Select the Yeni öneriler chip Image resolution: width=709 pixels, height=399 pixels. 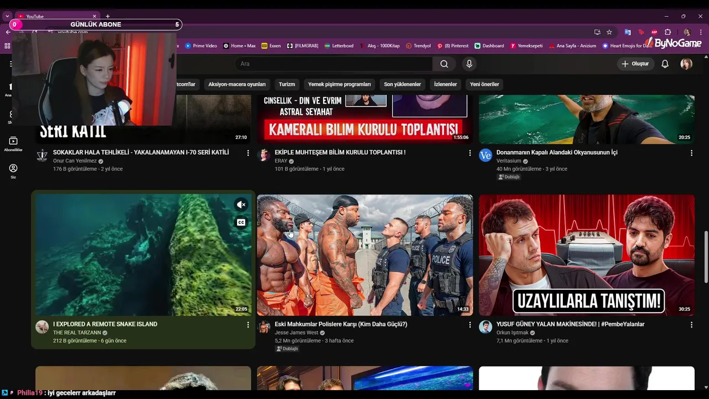[x=485, y=84]
